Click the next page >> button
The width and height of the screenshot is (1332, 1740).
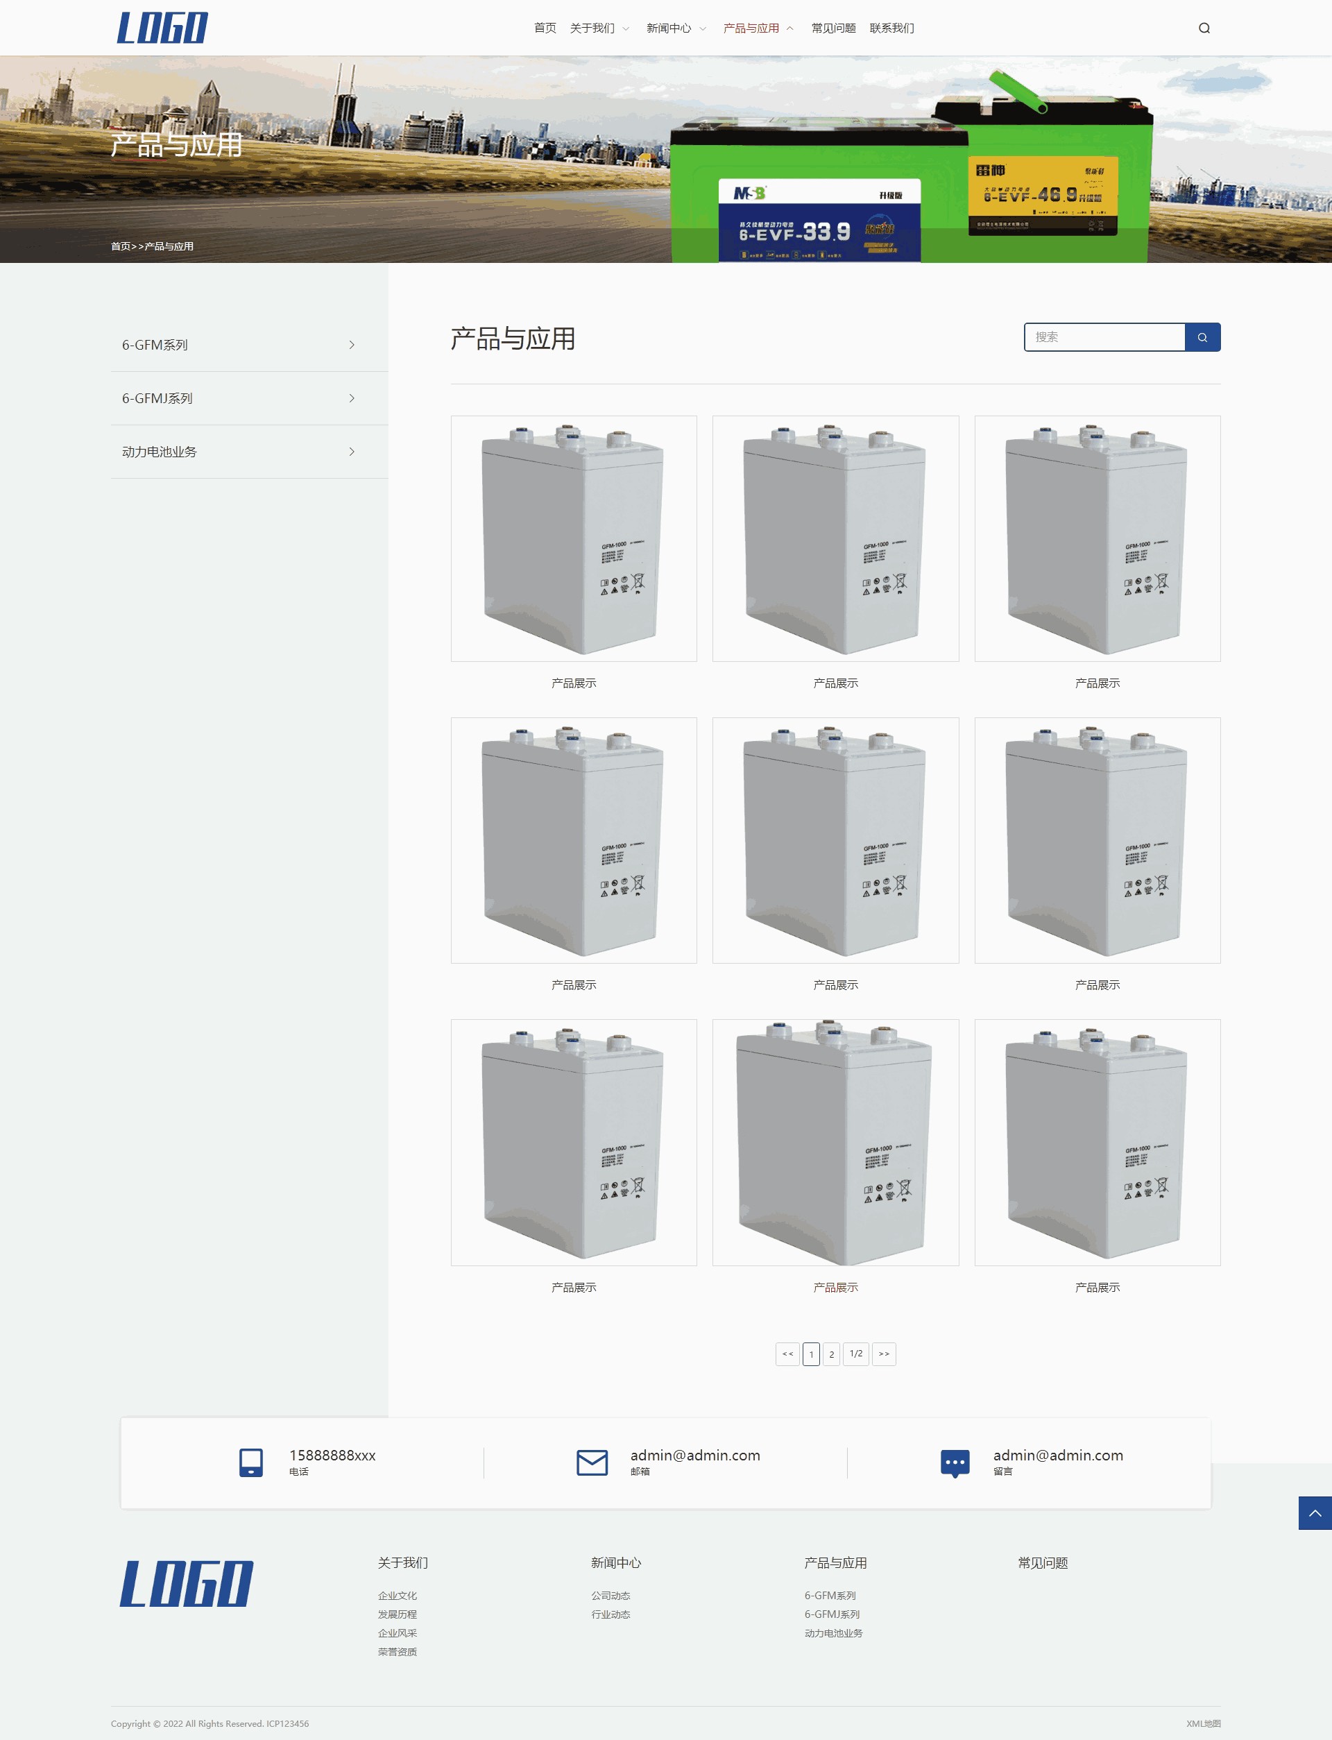[883, 1354]
